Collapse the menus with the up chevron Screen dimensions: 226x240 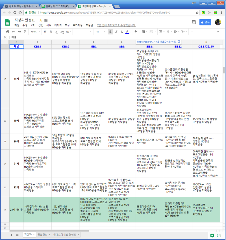tap(218, 32)
